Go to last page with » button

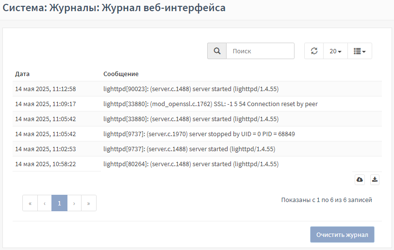pos(89,203)
